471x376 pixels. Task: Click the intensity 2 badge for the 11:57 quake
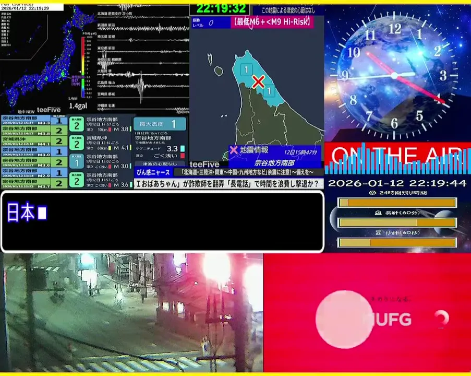pyautogui.click(x=77, y=180)
